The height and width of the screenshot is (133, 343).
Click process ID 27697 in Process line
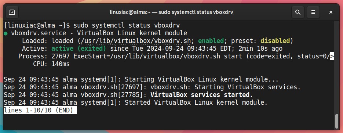pyautogui.click(x=61, y=56)
